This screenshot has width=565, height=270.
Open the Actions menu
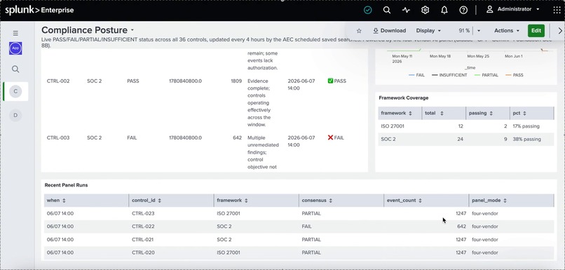coord(507,31)
